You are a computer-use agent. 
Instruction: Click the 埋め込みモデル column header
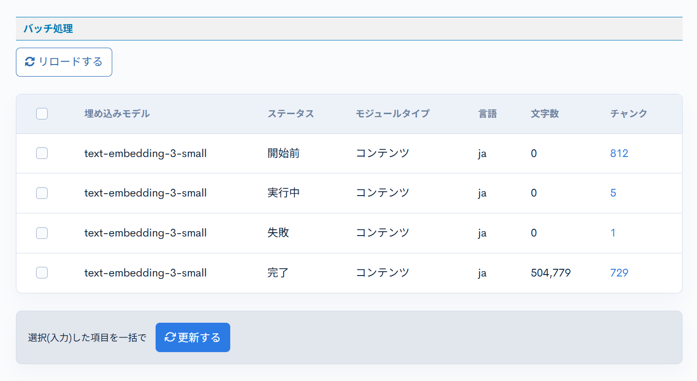click(118, 114)
